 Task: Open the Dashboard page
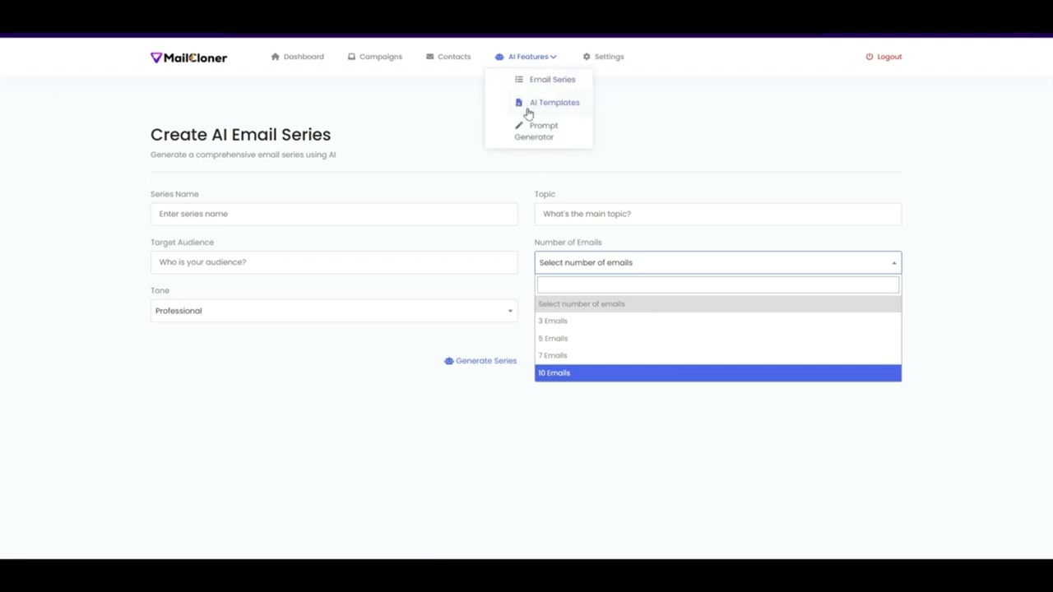pyautogui.click(x=297, y=57)
